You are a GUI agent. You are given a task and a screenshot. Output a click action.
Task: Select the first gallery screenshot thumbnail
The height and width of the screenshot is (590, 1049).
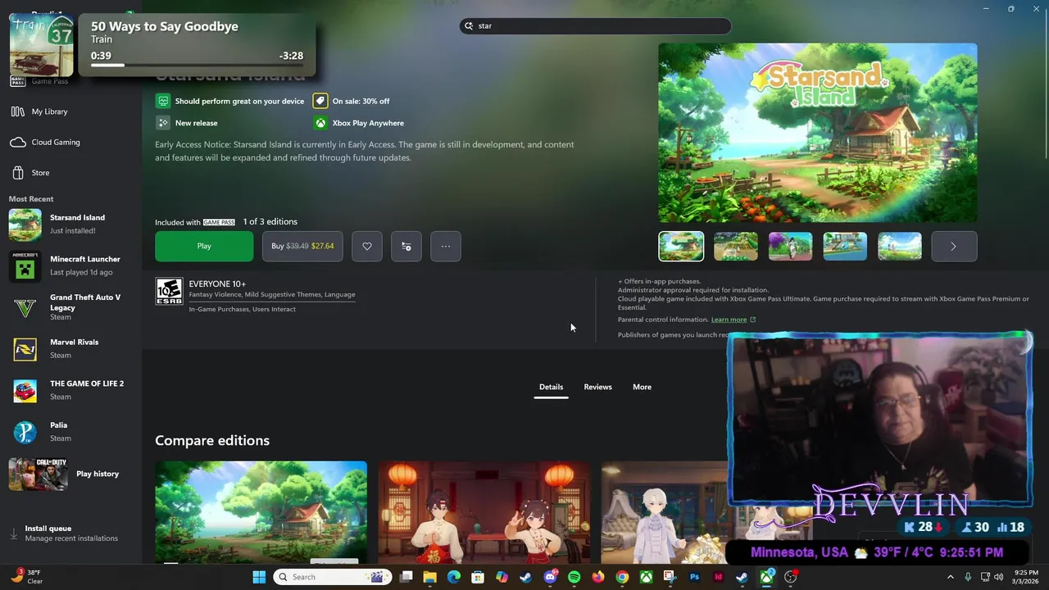click(x=681, y=246)
